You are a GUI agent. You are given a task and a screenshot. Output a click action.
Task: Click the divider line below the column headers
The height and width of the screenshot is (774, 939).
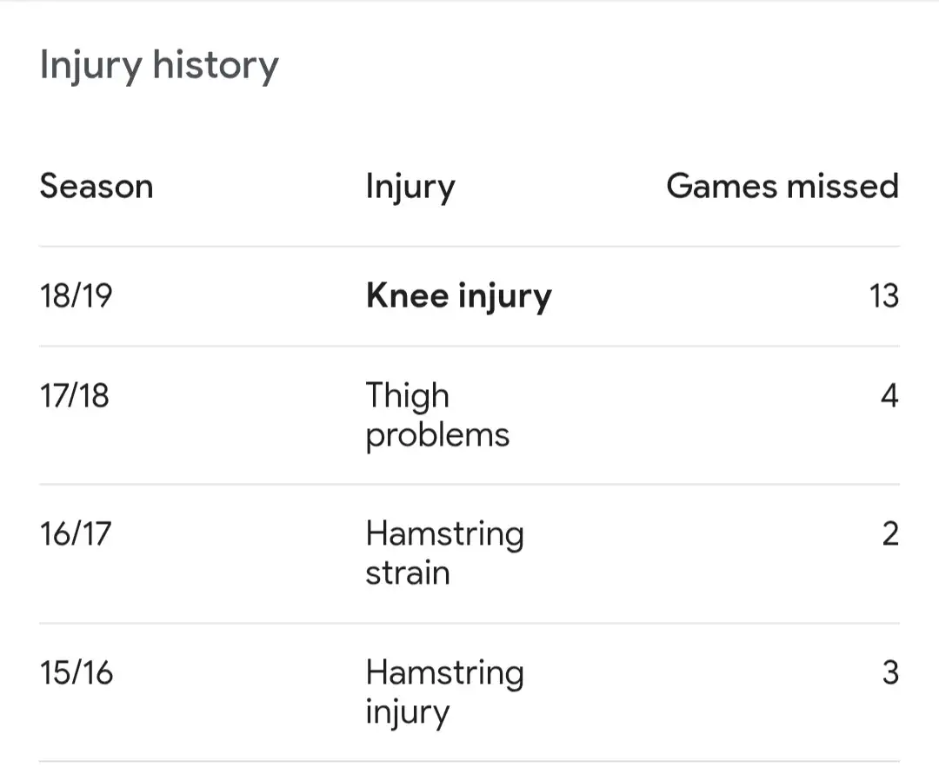(469, 247)
